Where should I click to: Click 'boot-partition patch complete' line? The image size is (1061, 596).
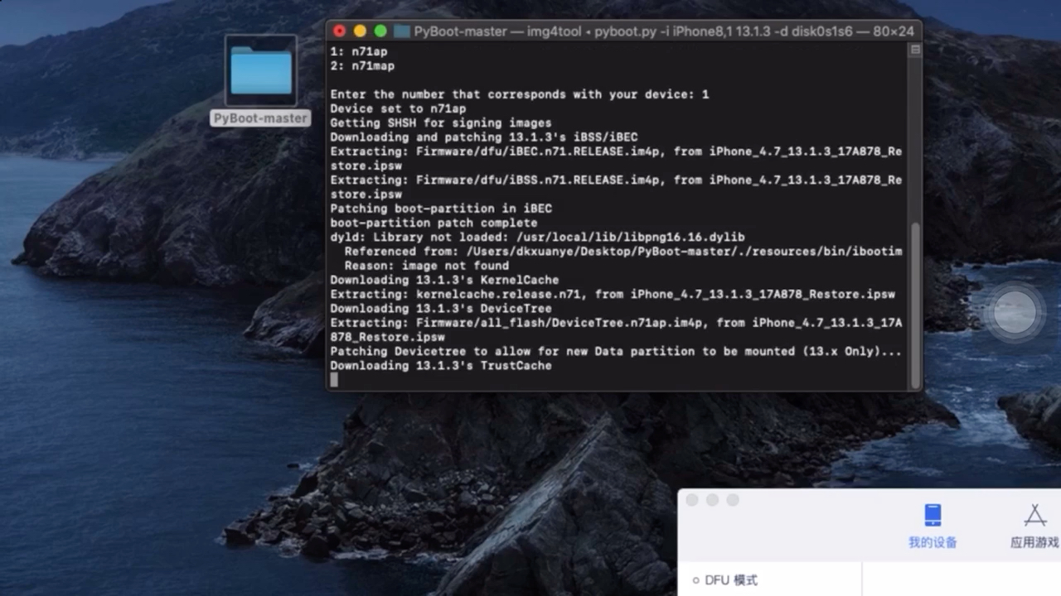pos(434,223)
